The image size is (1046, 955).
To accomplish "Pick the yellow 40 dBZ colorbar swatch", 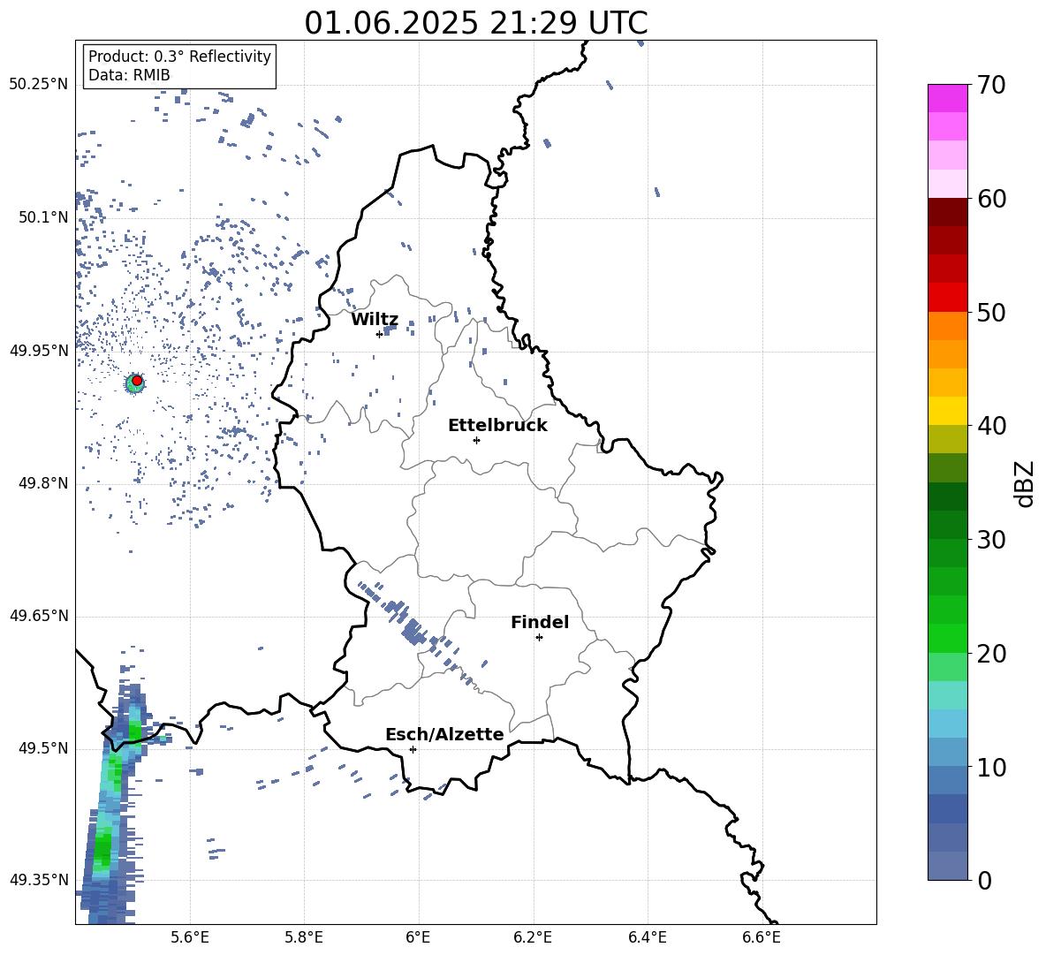I will click(947, 411).
